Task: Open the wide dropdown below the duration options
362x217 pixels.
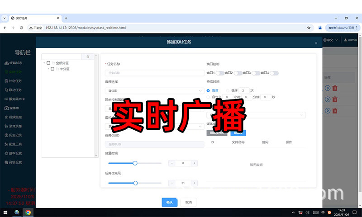Action: [x=256, y=115]
